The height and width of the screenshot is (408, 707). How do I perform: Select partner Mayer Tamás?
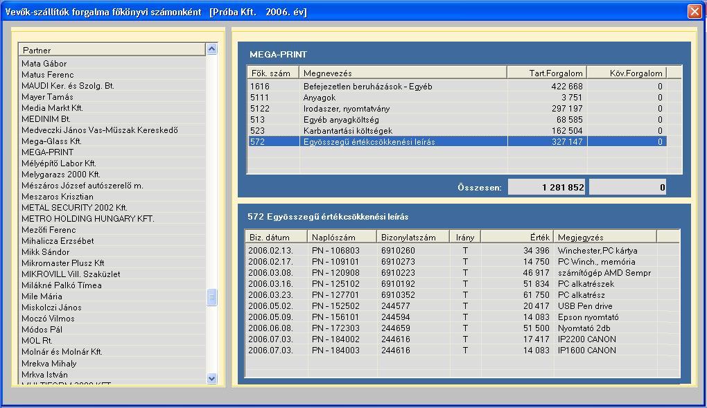click(x=112, y=97)
